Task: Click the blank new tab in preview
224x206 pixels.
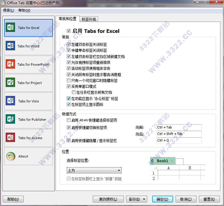Action: click(180, 162)
